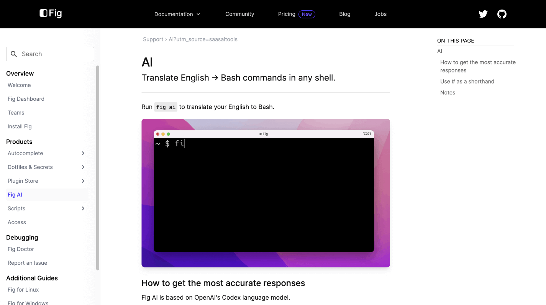The width and height of the screenshot is (546, 305).
Task: Click the search magnifier icon
Action: pos(14,54)
